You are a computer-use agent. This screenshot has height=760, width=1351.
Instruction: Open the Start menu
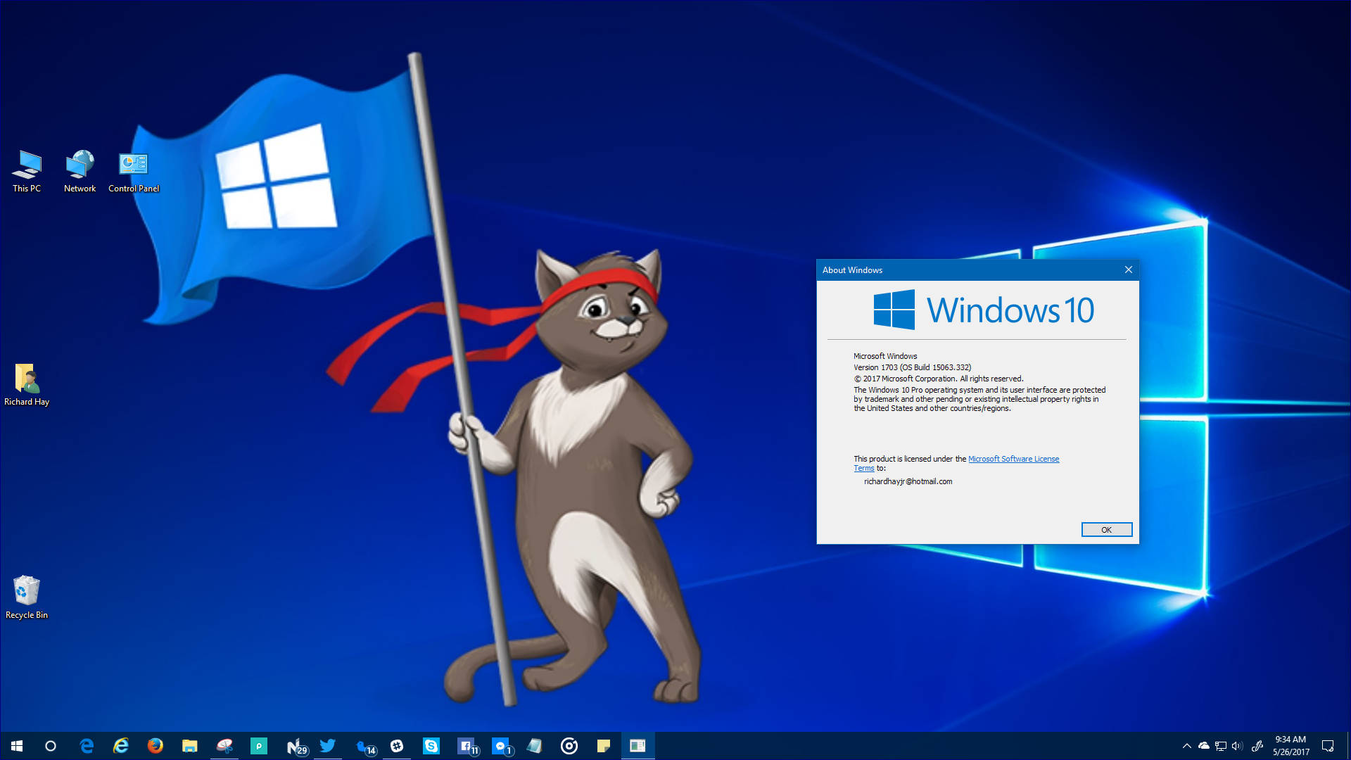click(17, 746)
